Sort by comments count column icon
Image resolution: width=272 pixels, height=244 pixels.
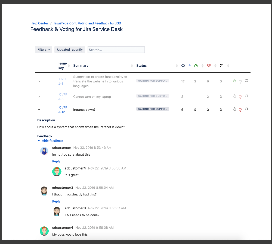click(183, 66)
